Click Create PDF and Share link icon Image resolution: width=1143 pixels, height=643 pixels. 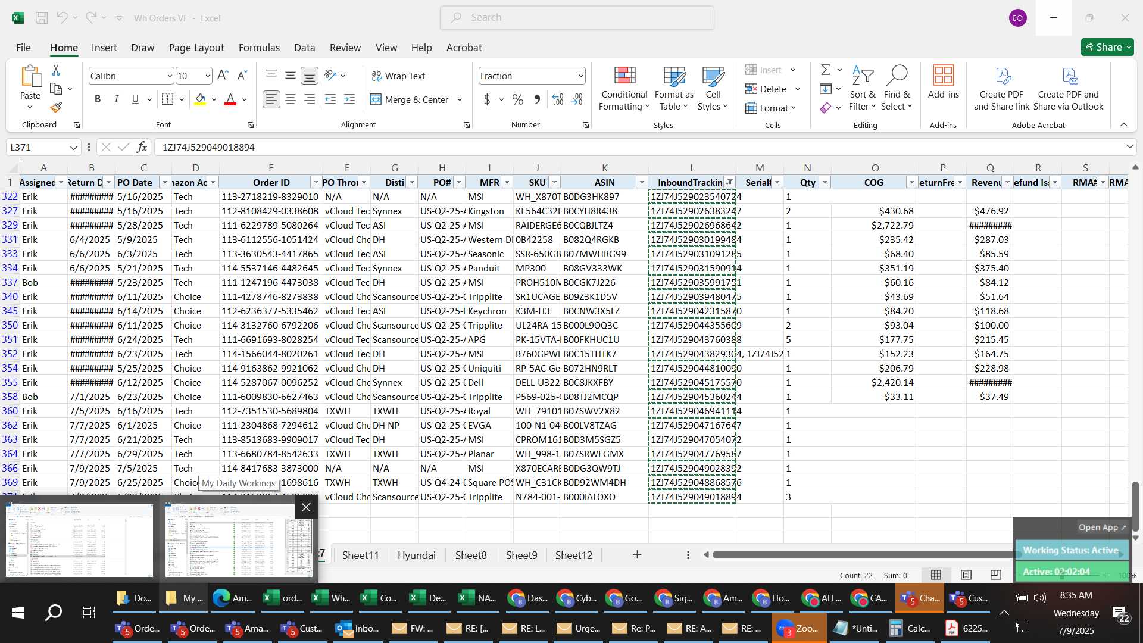click(1001, 88)
